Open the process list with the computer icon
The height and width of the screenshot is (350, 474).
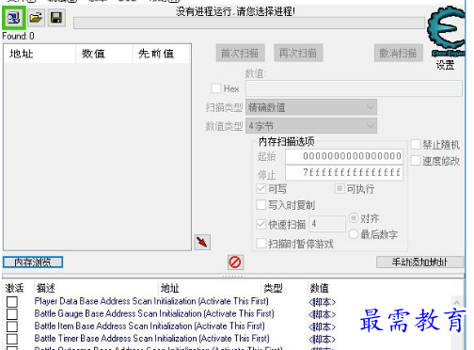[14, 18]
